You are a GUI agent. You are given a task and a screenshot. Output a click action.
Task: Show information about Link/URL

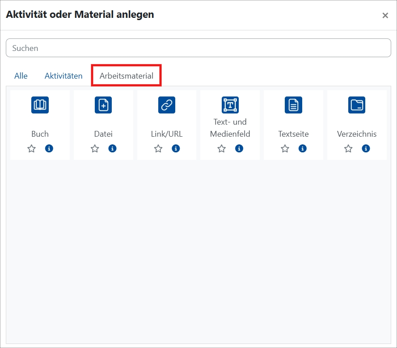176,148
